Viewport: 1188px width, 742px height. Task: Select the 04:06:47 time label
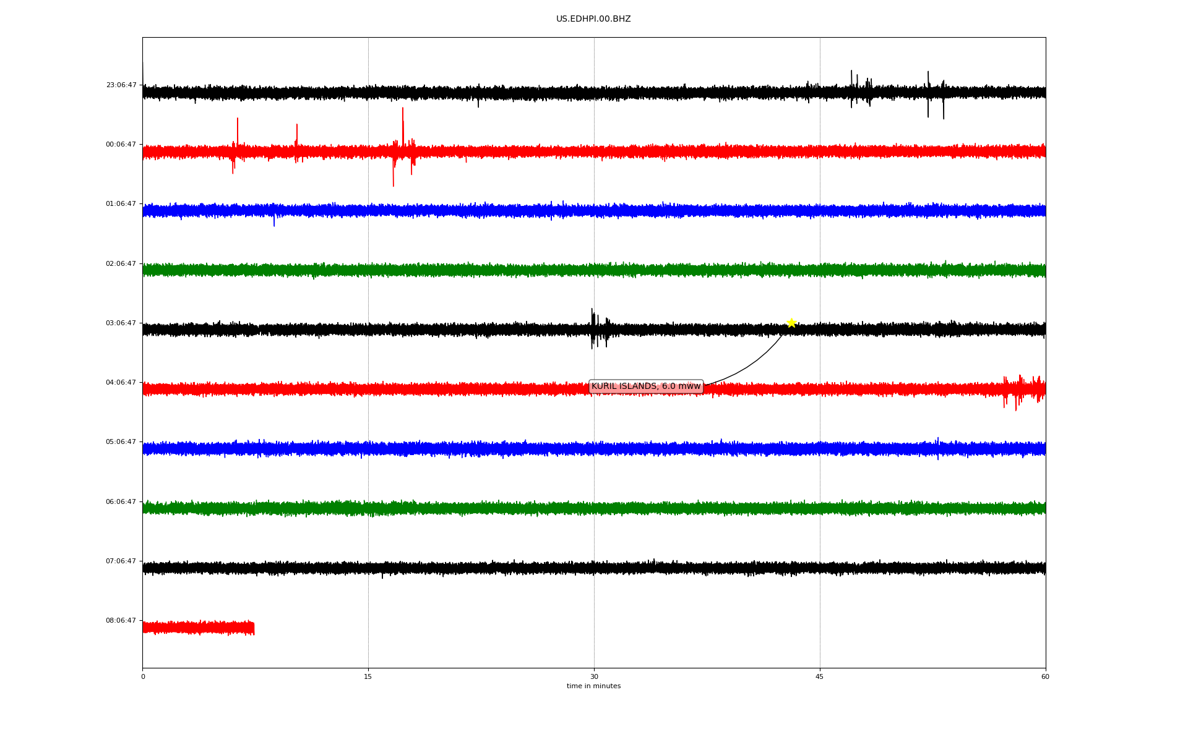point(121,383)
